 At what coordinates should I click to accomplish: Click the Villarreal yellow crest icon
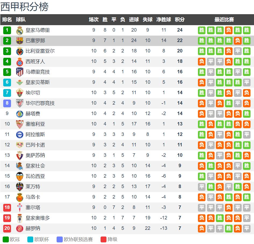[20, 51]
